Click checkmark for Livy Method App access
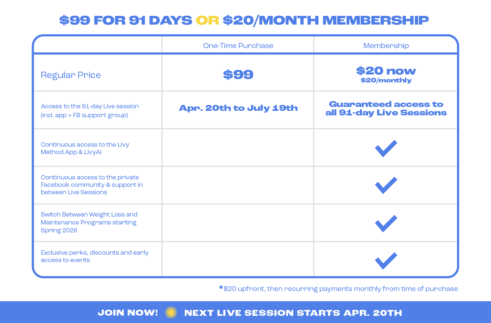Screen dimensions: 491x323 click(386, 148)
